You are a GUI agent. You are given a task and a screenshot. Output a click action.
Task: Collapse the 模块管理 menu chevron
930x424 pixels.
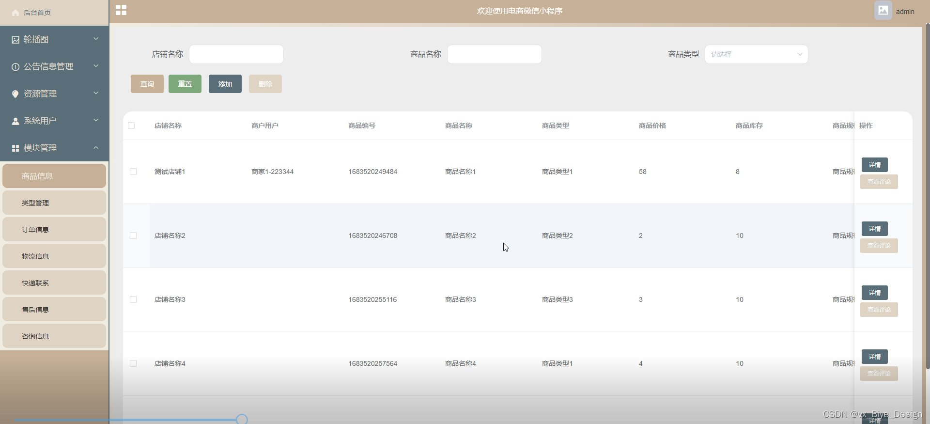coord(96,147)
